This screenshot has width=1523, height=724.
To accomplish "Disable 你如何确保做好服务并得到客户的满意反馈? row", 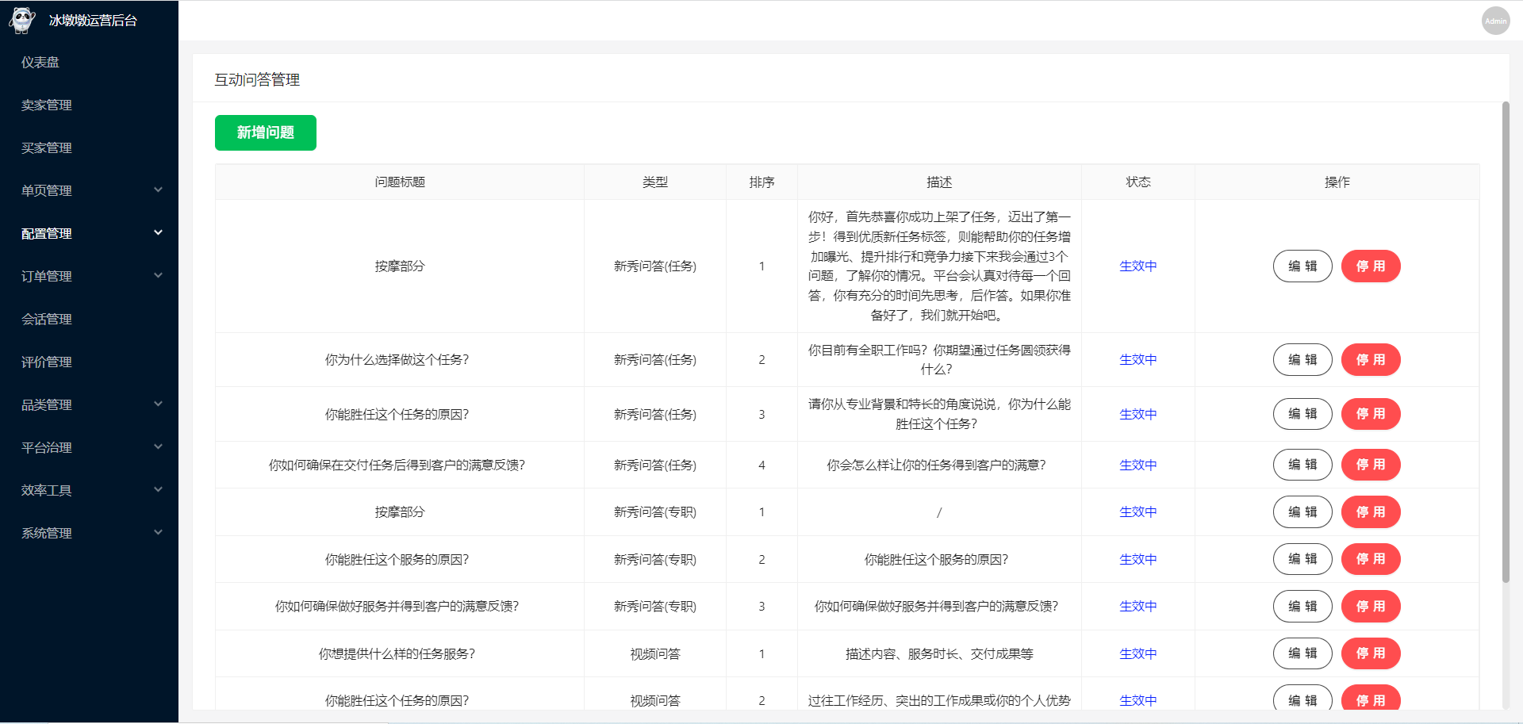I will click(1371, 607).
